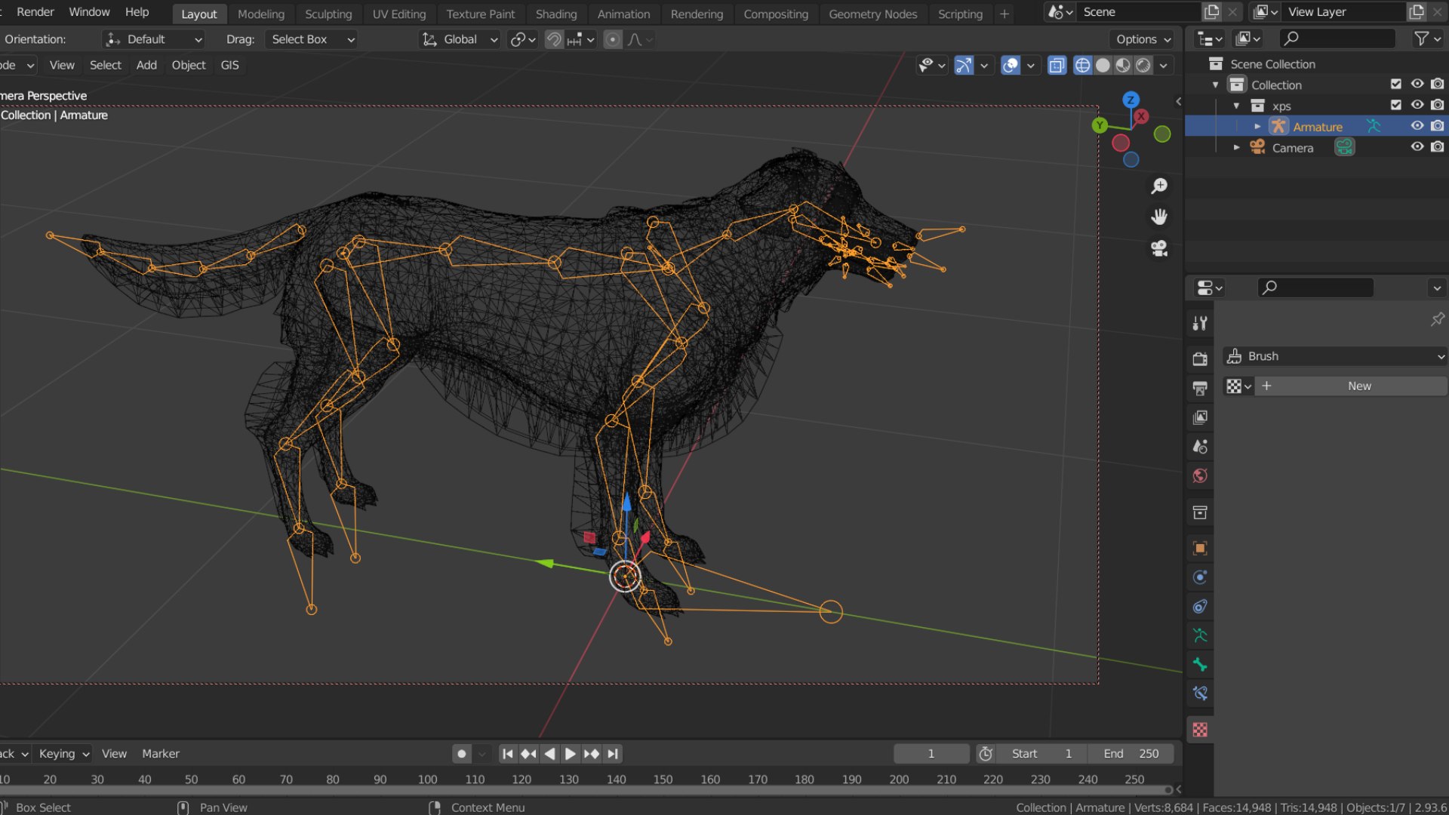This screenshot has width=1449, height=815.
Task: Switch to wireframe viewport shading
Action: coord(1082,66)
